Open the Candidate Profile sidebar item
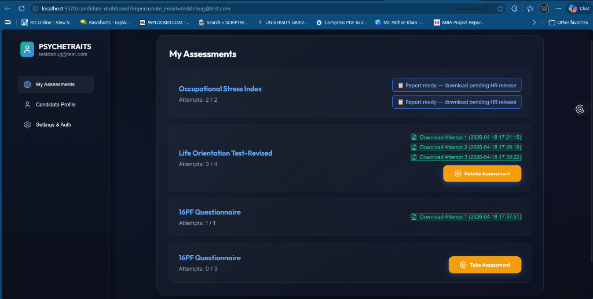 56,105
